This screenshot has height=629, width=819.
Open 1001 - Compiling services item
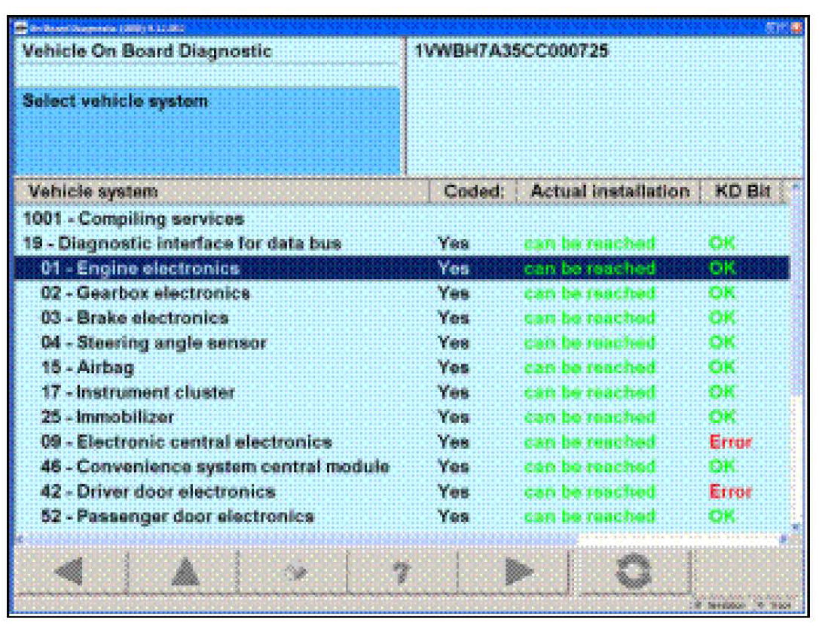[x=133, y=219]
